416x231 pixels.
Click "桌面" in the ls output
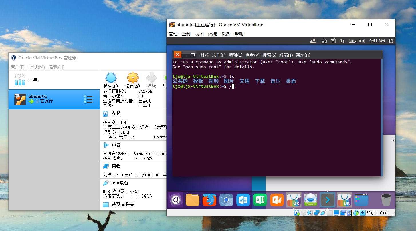(x=291, y=81)
